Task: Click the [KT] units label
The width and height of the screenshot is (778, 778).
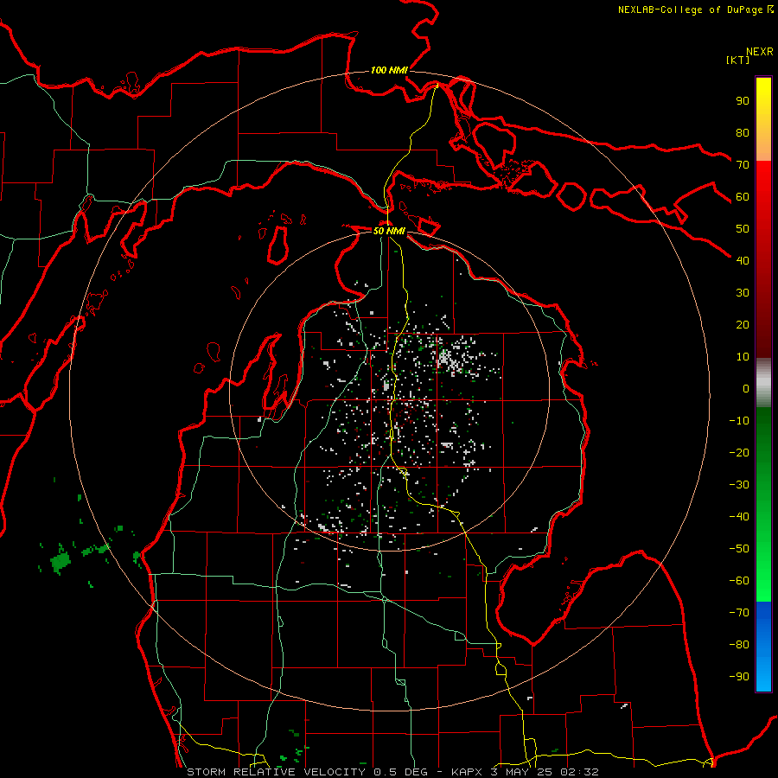Action: point(738,61)
